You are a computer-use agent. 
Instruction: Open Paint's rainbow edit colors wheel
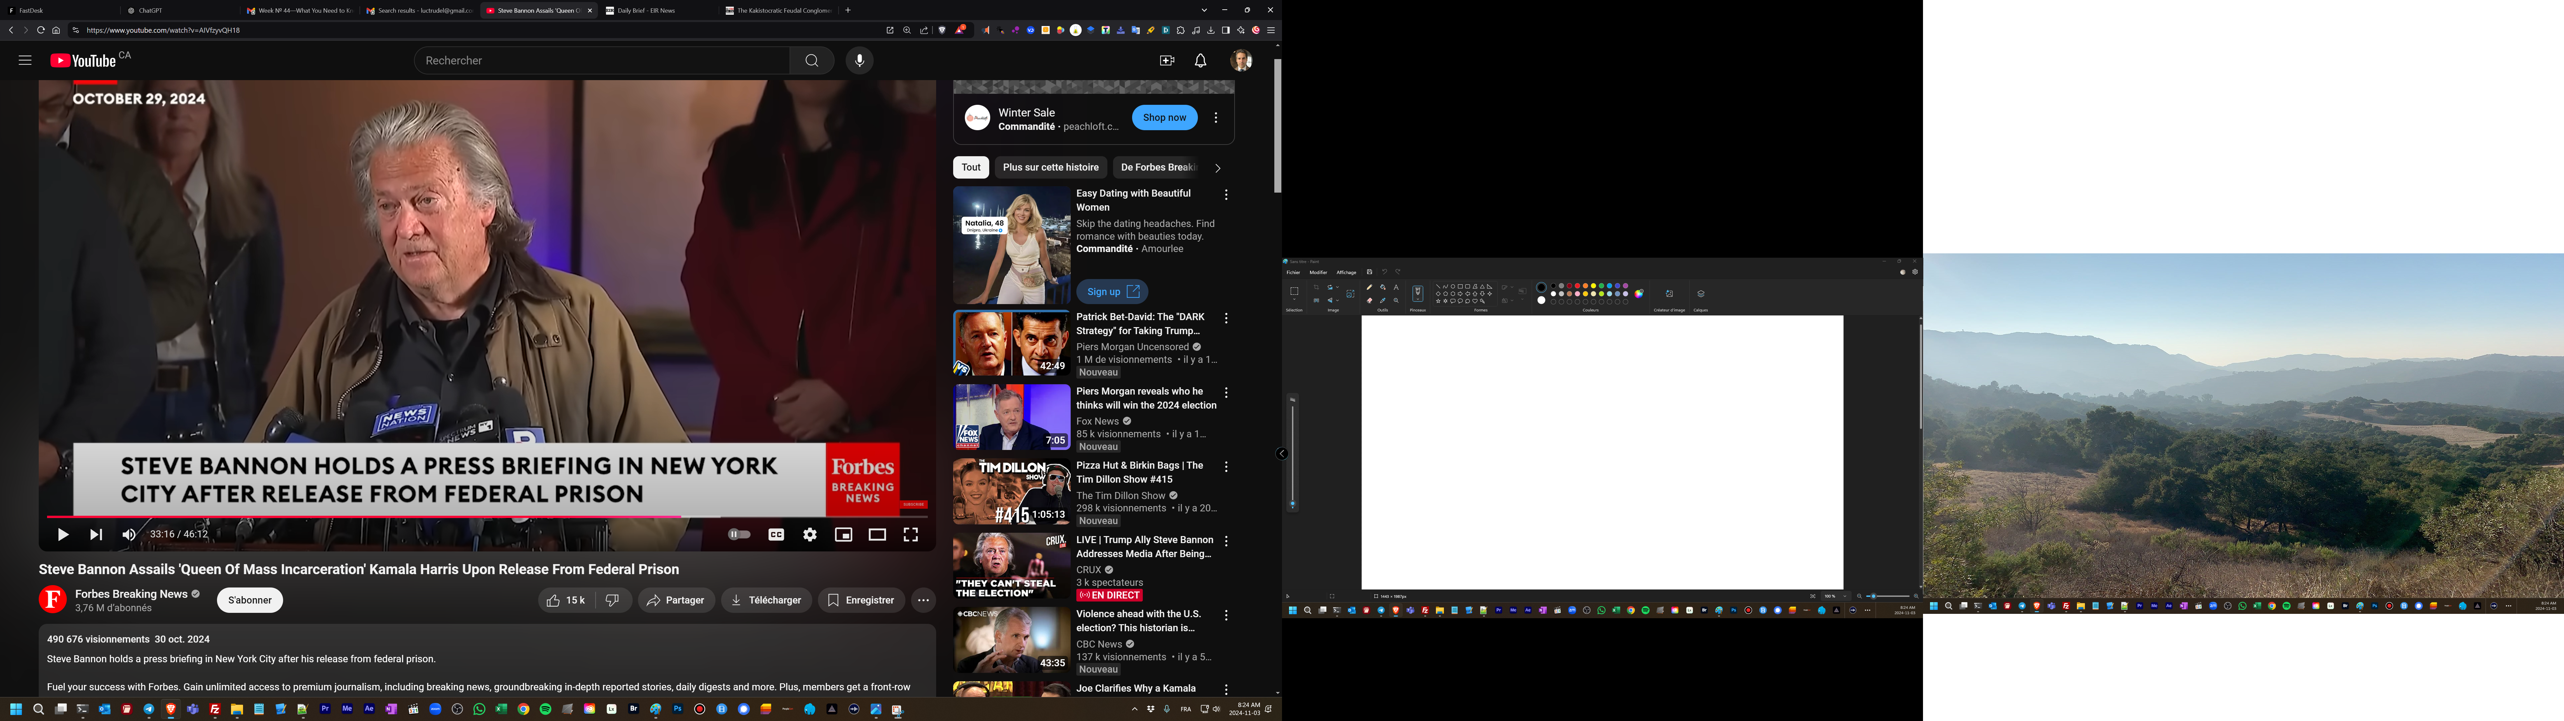1639,294
